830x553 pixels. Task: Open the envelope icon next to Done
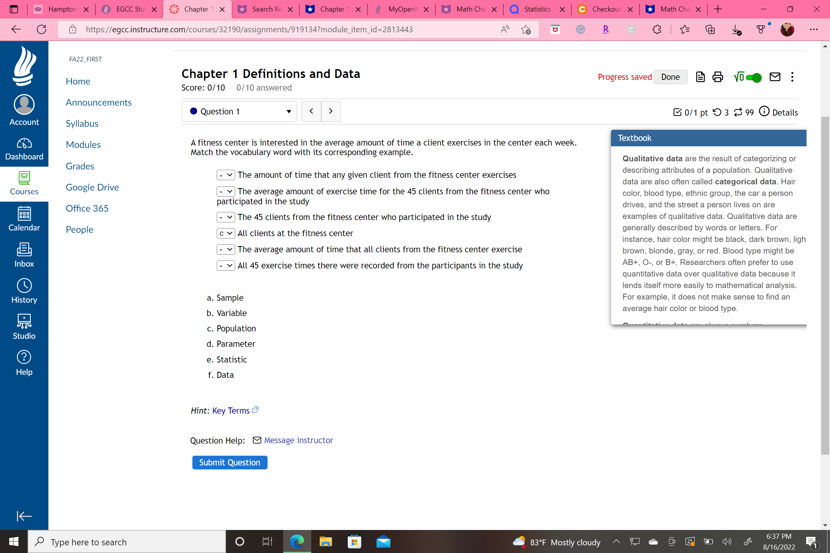[x=775, y=77]
